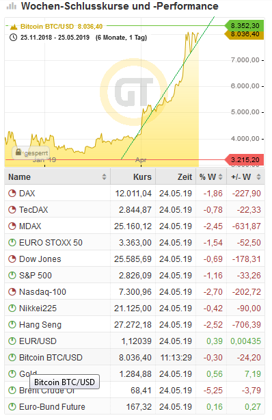Click the Kurs column header
Screen dimensions: 272x420
pyautogui.click(x=142, y=176)
